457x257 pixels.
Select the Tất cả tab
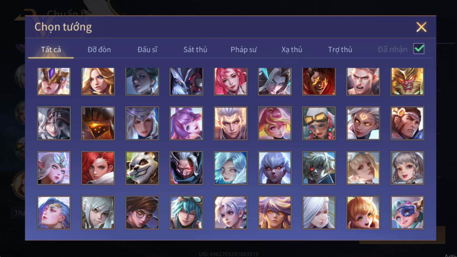[51, 50]
